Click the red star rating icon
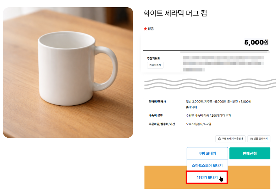The width and height of the screenshot is (278, 194). [145, 29]
